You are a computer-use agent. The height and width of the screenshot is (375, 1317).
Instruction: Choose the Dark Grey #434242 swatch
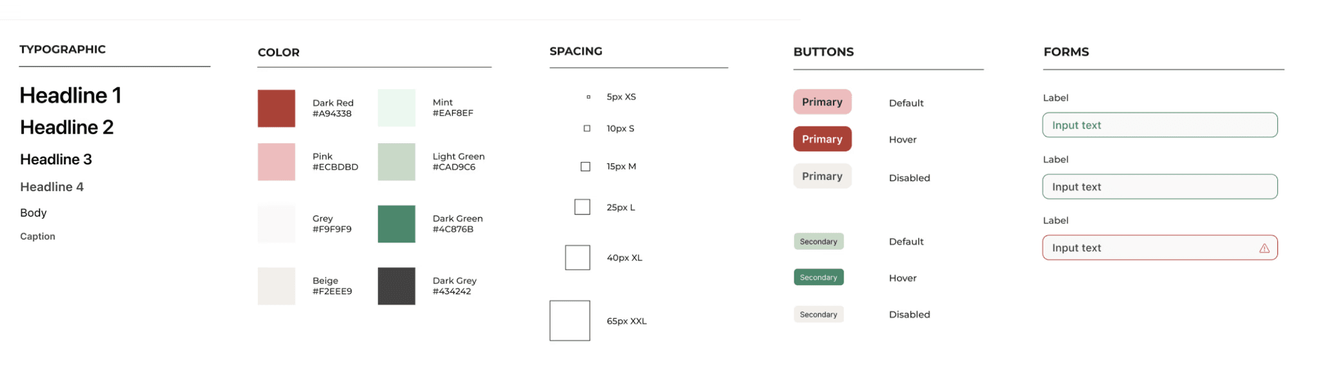click(396, 286)
